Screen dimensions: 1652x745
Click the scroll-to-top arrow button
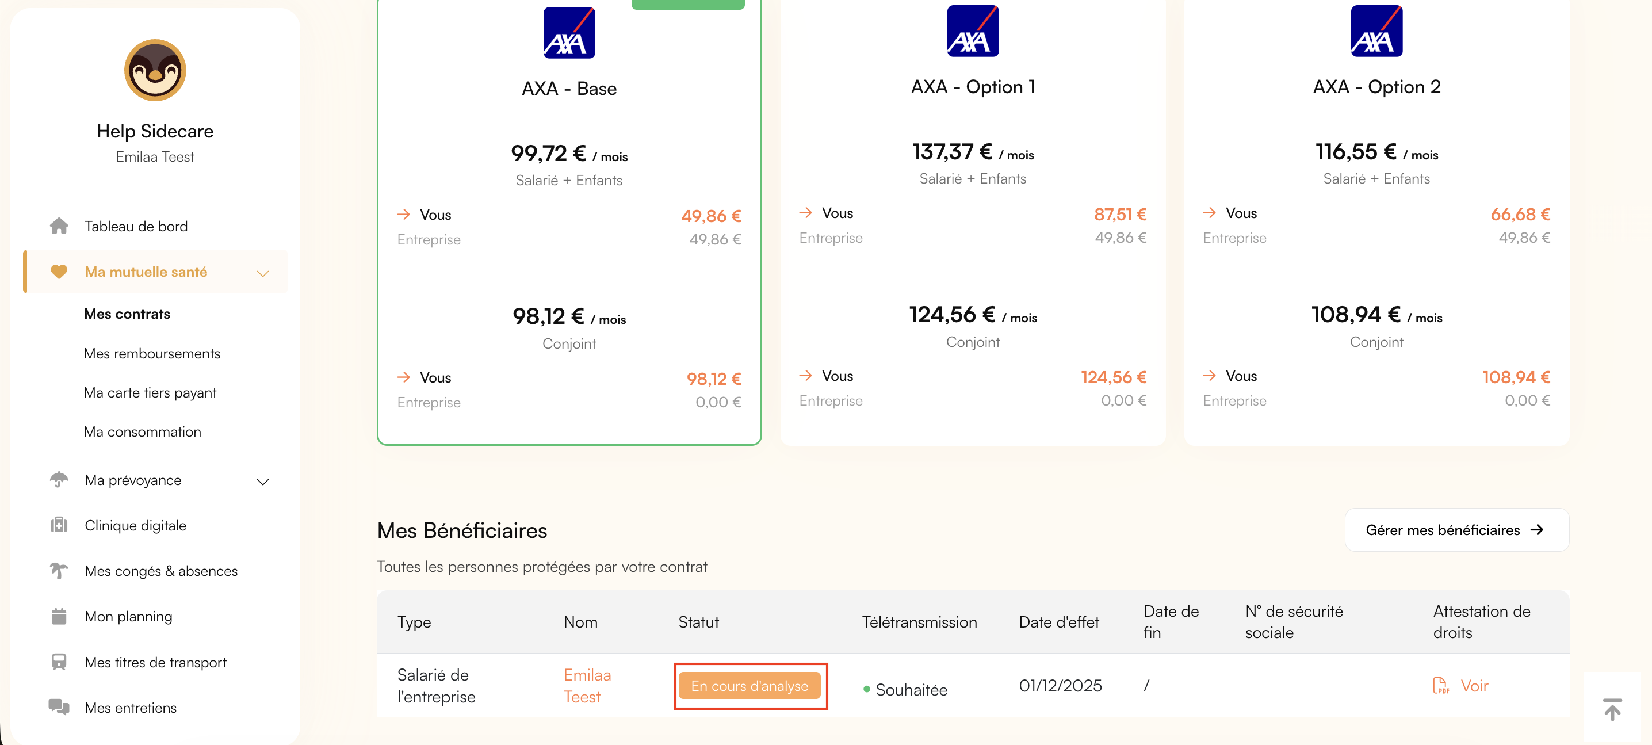(x=1612, y=708)
